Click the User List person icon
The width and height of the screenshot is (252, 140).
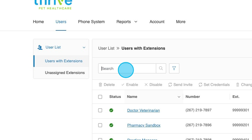(40, 47)
